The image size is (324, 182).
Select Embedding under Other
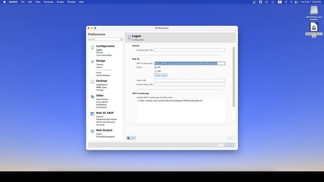tap(101, 105)
